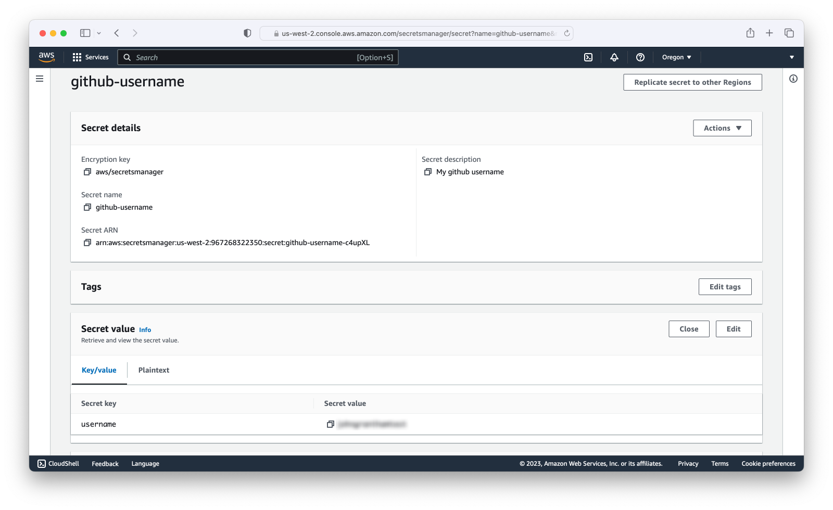The image size is (833, 510).
Task: Edit the secret value
Action: click(734, 329)
